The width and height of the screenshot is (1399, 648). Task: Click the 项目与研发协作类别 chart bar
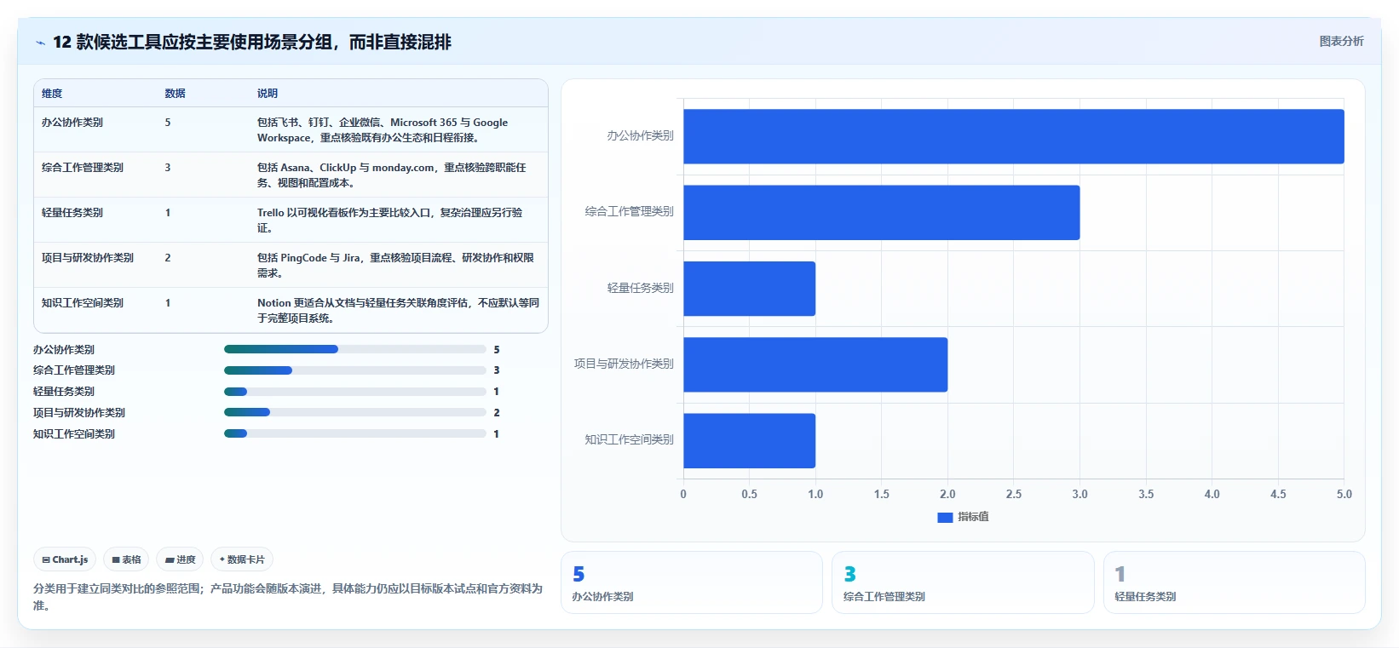pyautogui.click(x=815, y=364)
